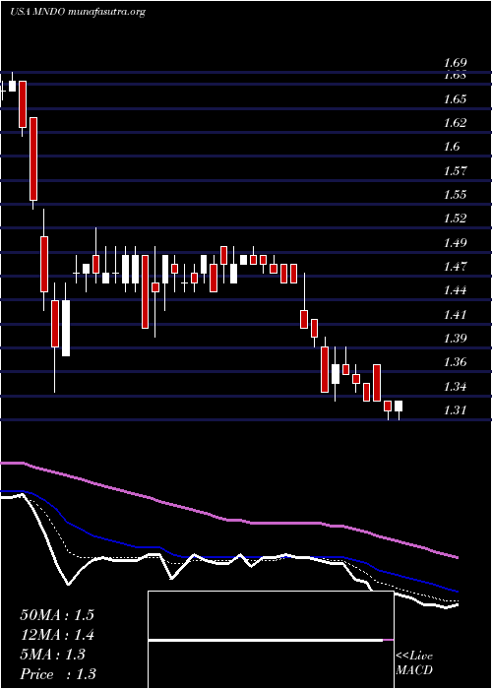
Task: Click the 1.6 price axis label
Action: pos(451,147)
